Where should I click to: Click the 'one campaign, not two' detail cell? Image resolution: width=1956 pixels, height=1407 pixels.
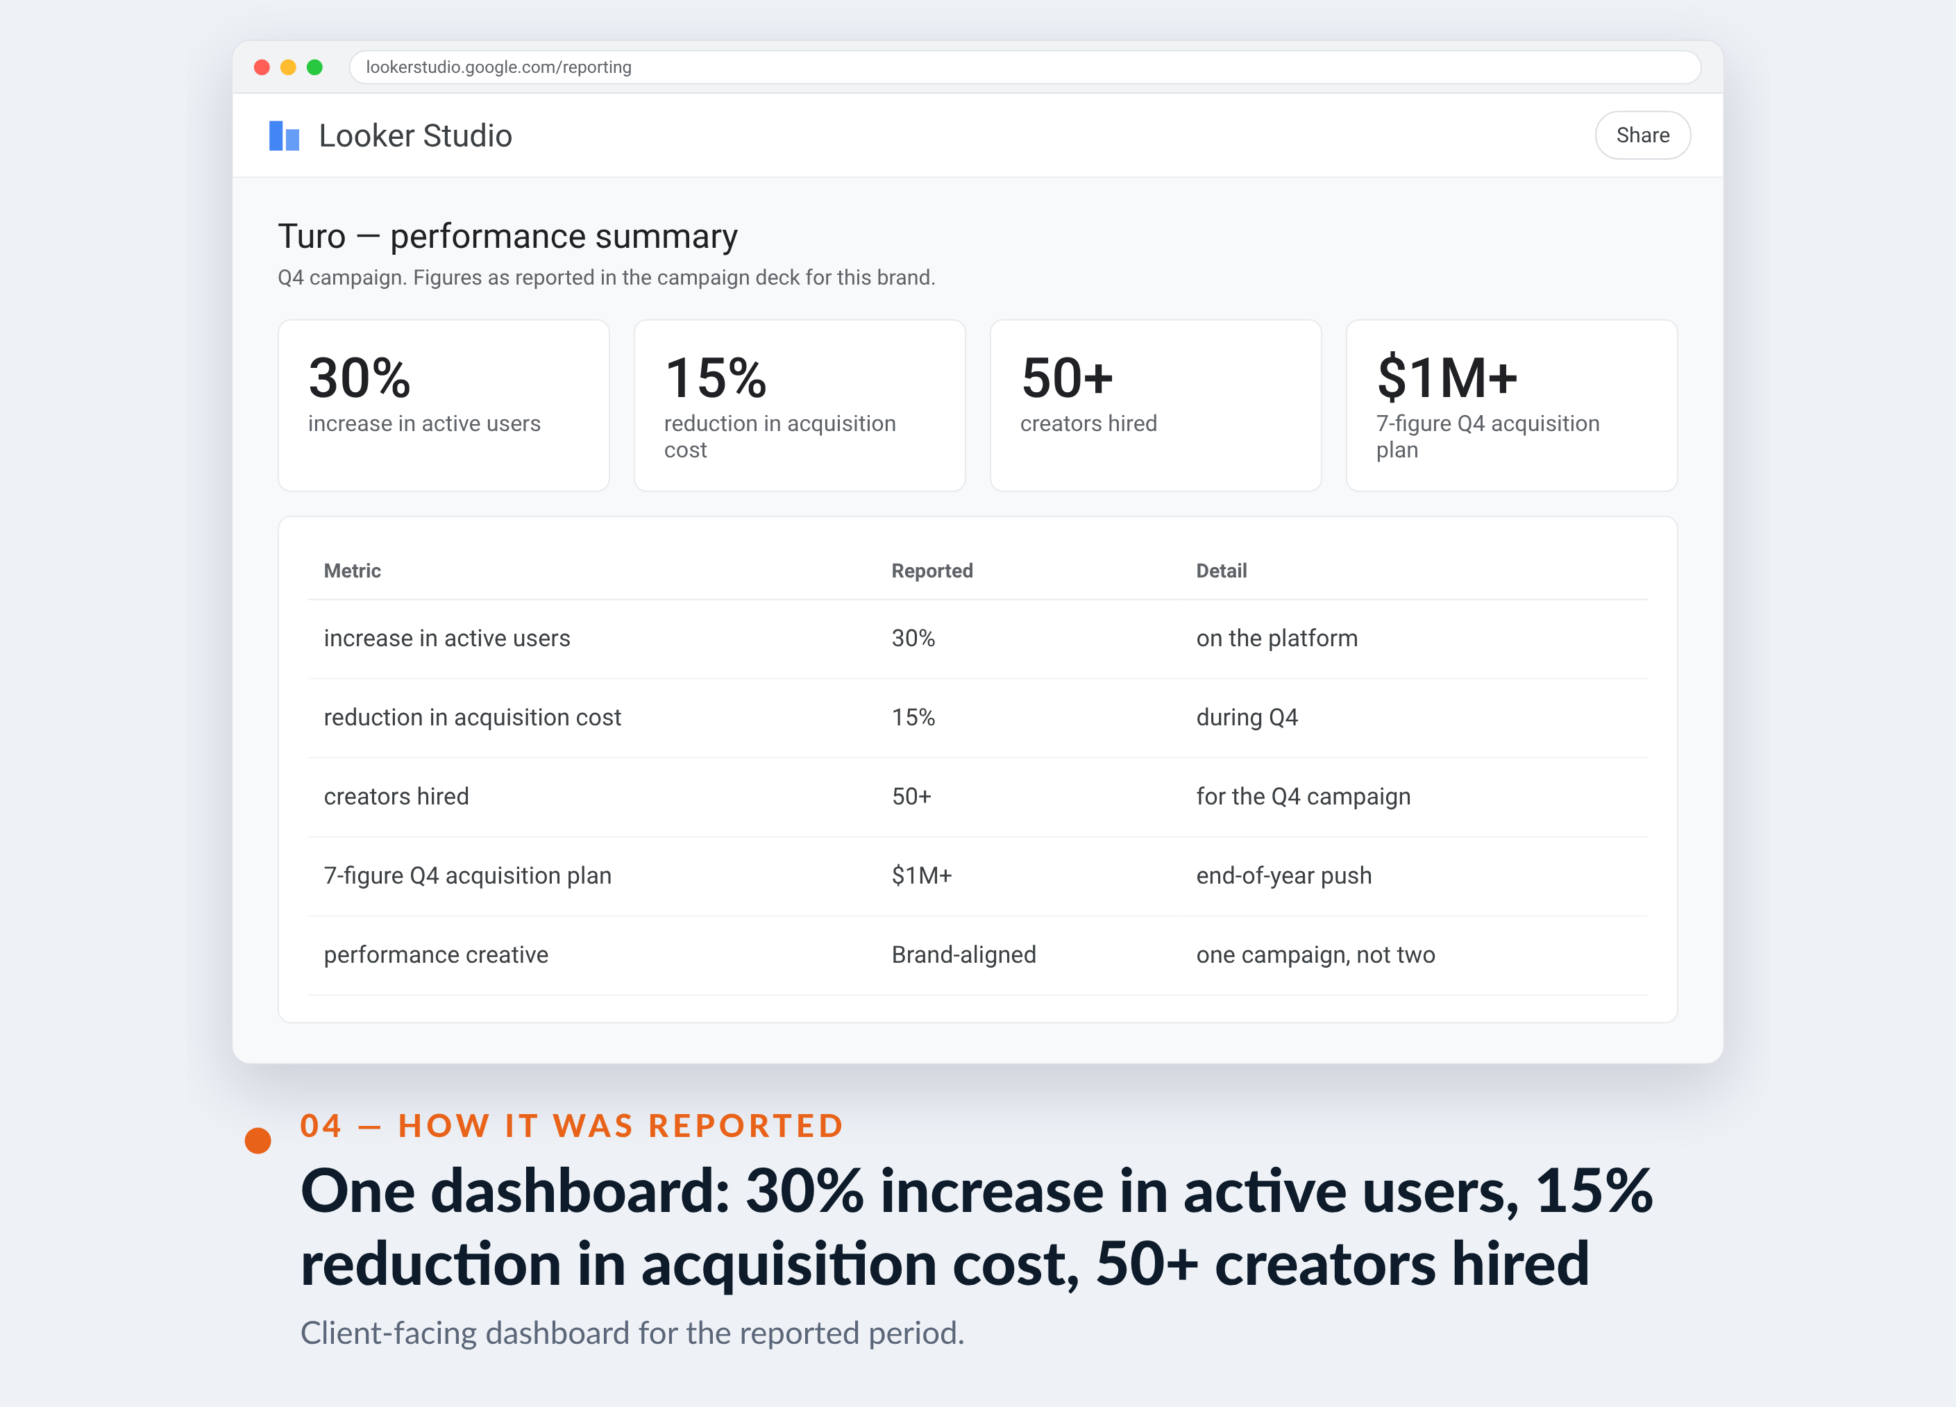point(1315,955)
